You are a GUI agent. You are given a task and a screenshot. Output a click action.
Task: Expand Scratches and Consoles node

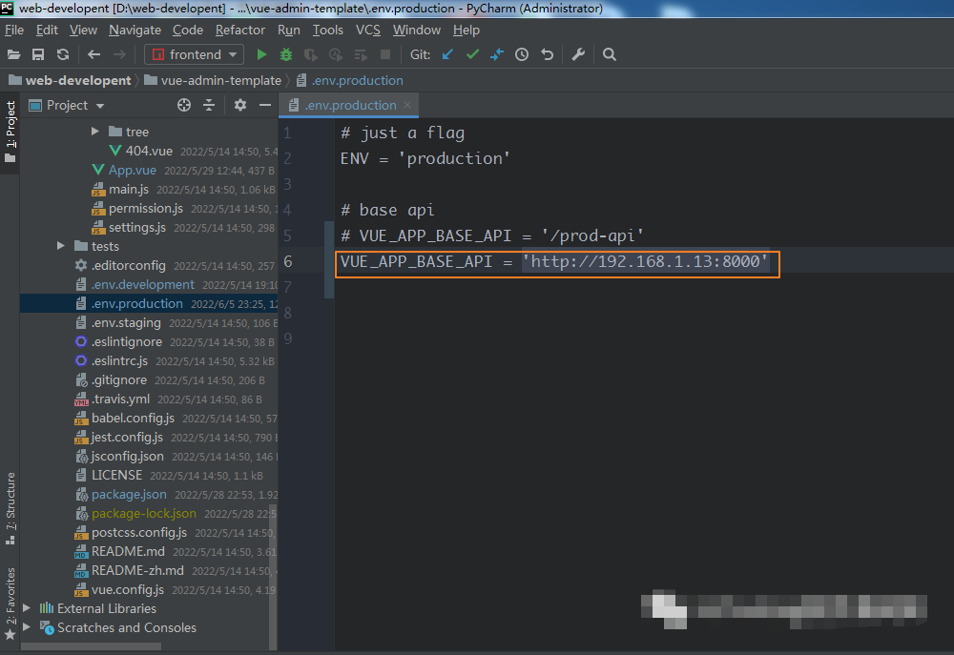(27, 627)
